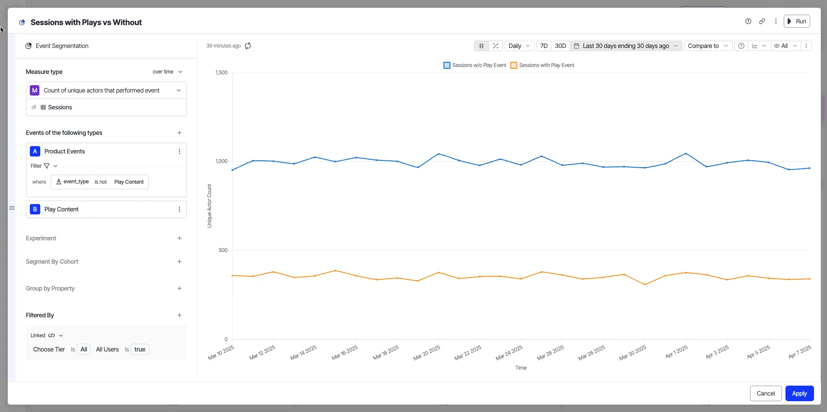Switch to percentage display
The image size is (827, 412).
tap(496, 46)
